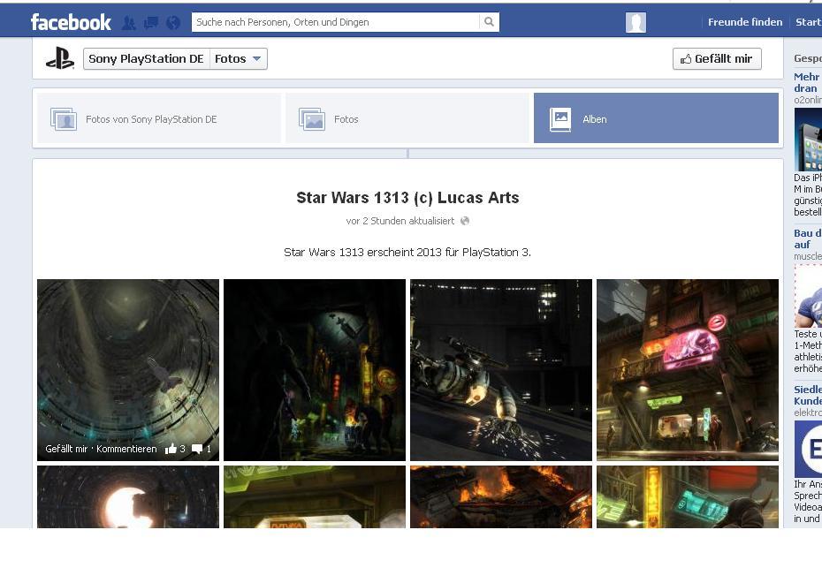Viewport: 822px width, 583px height.
Task: Open the circular tunnel spaceship photo
Action: pos(128,370)
